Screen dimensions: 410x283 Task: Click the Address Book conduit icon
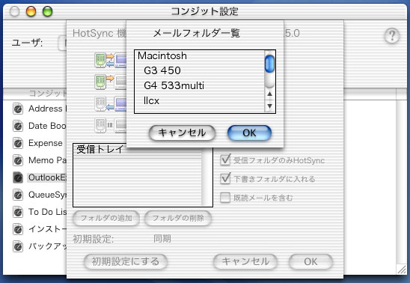18,109
